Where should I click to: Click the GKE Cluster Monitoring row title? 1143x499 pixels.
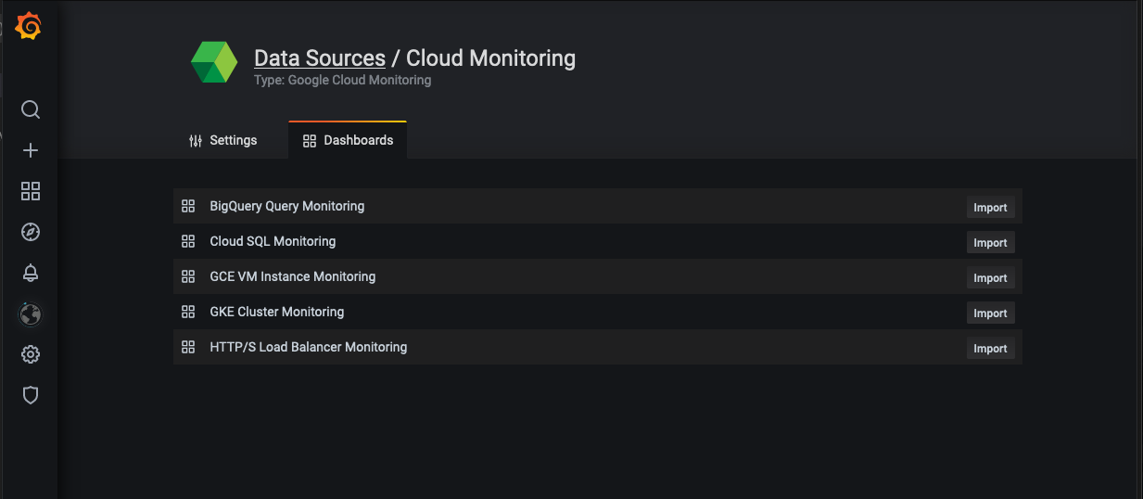[276, 312]
